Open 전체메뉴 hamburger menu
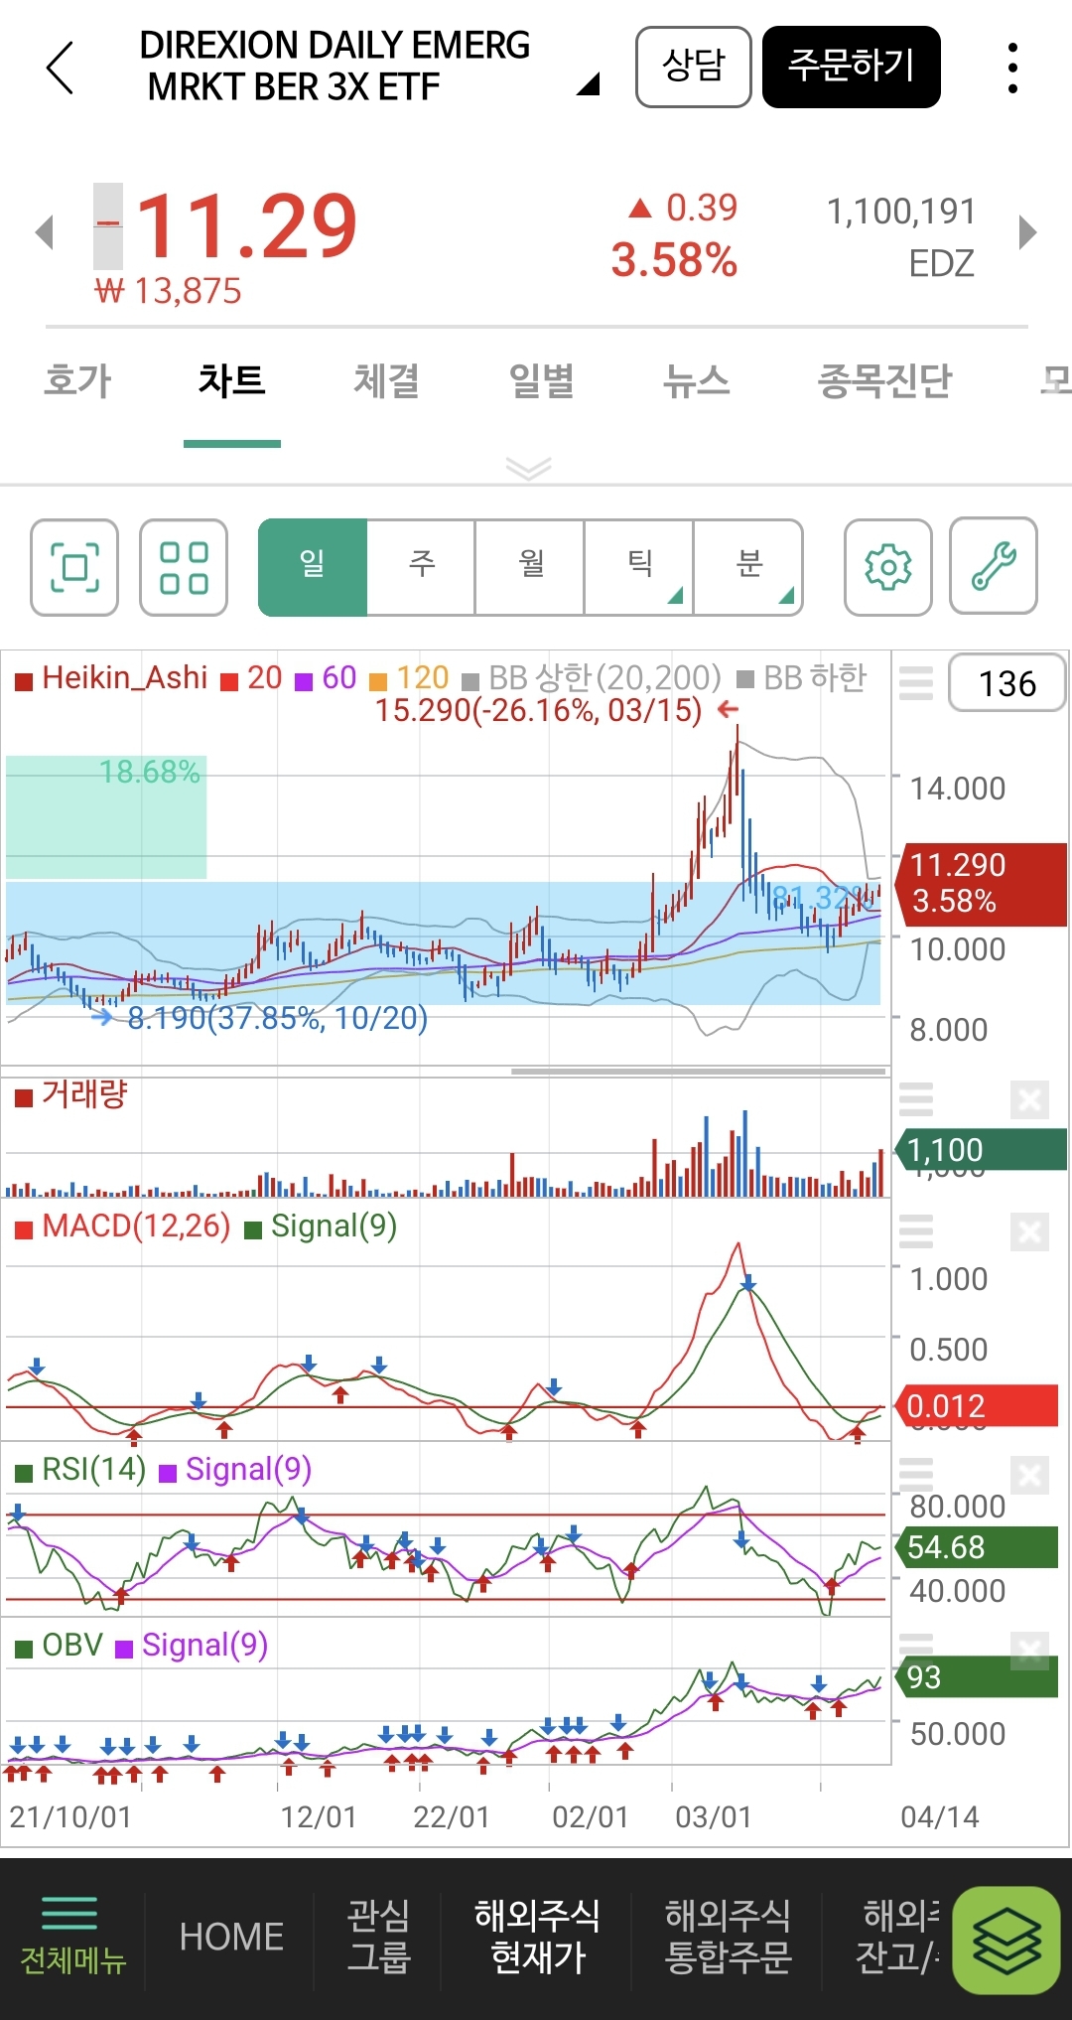 pyautogui.click(x=72, y=1938)
